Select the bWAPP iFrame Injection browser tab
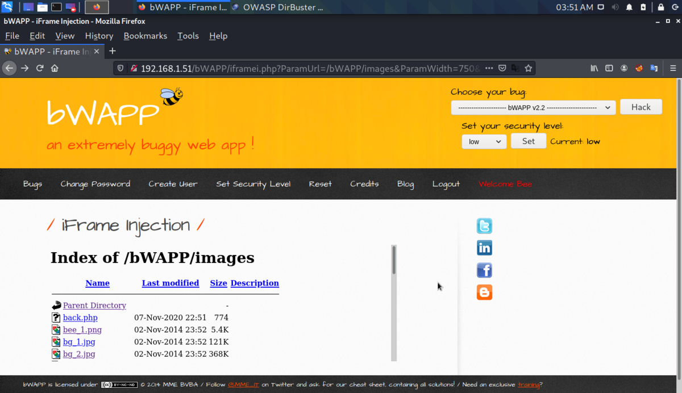The height and width of the screenshot is (393, 682). tap(47, 51)
